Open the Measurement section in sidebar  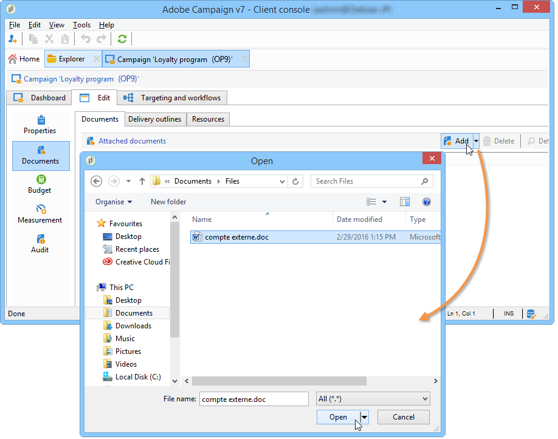click(40, 215)
